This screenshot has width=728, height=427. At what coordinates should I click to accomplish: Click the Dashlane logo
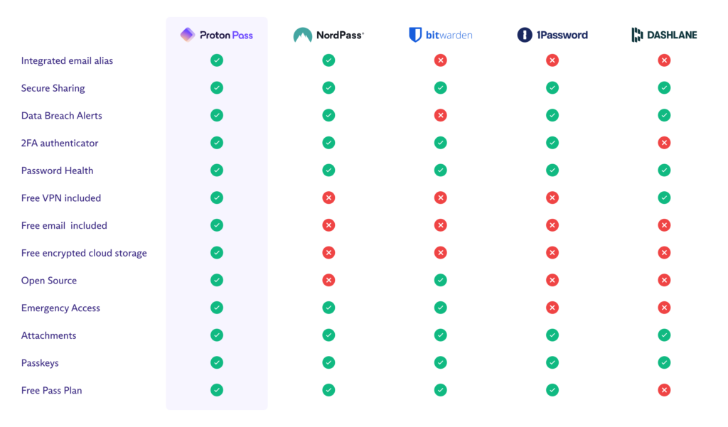[x=665, y=35]
